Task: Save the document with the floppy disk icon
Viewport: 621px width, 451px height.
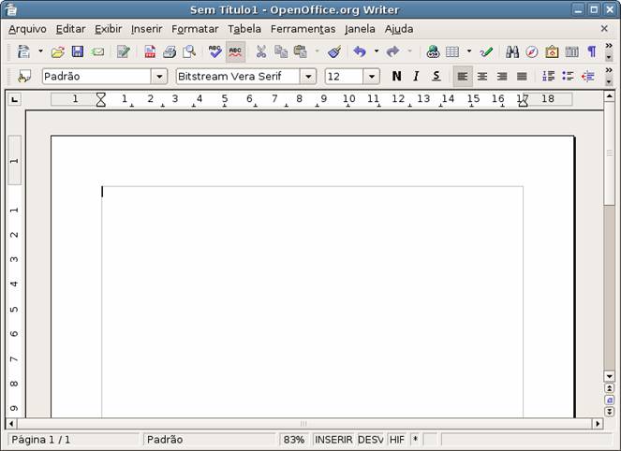Action: (x=78, y=51)
